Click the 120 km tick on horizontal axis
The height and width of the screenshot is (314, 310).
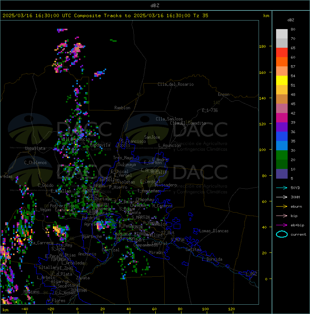coord(231,309)
